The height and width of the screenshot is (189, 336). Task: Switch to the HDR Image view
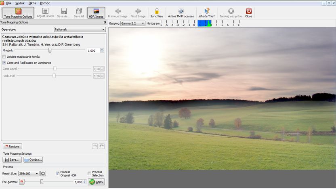click(x=96, y=13)
